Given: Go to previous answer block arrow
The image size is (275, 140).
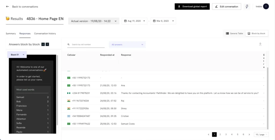Looking at the screenshot, I should point(43,44).
